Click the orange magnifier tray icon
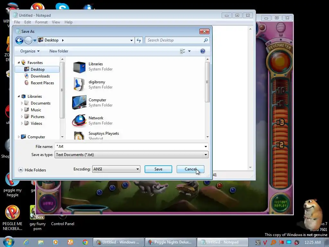This screenshot has height=247, width=329. point(273,242)
